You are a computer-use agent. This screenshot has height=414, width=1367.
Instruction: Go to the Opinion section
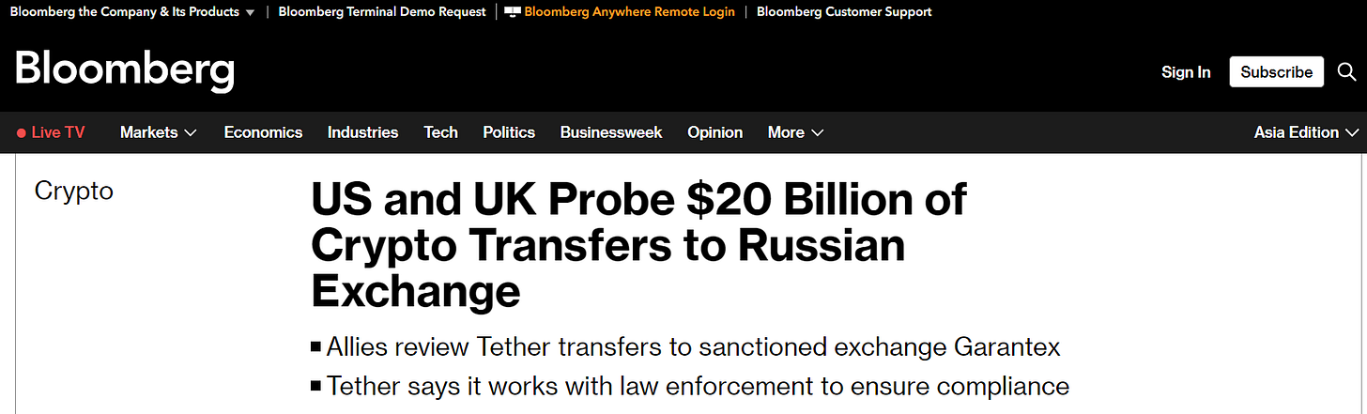pyautogui.click(x=714, y=132)
